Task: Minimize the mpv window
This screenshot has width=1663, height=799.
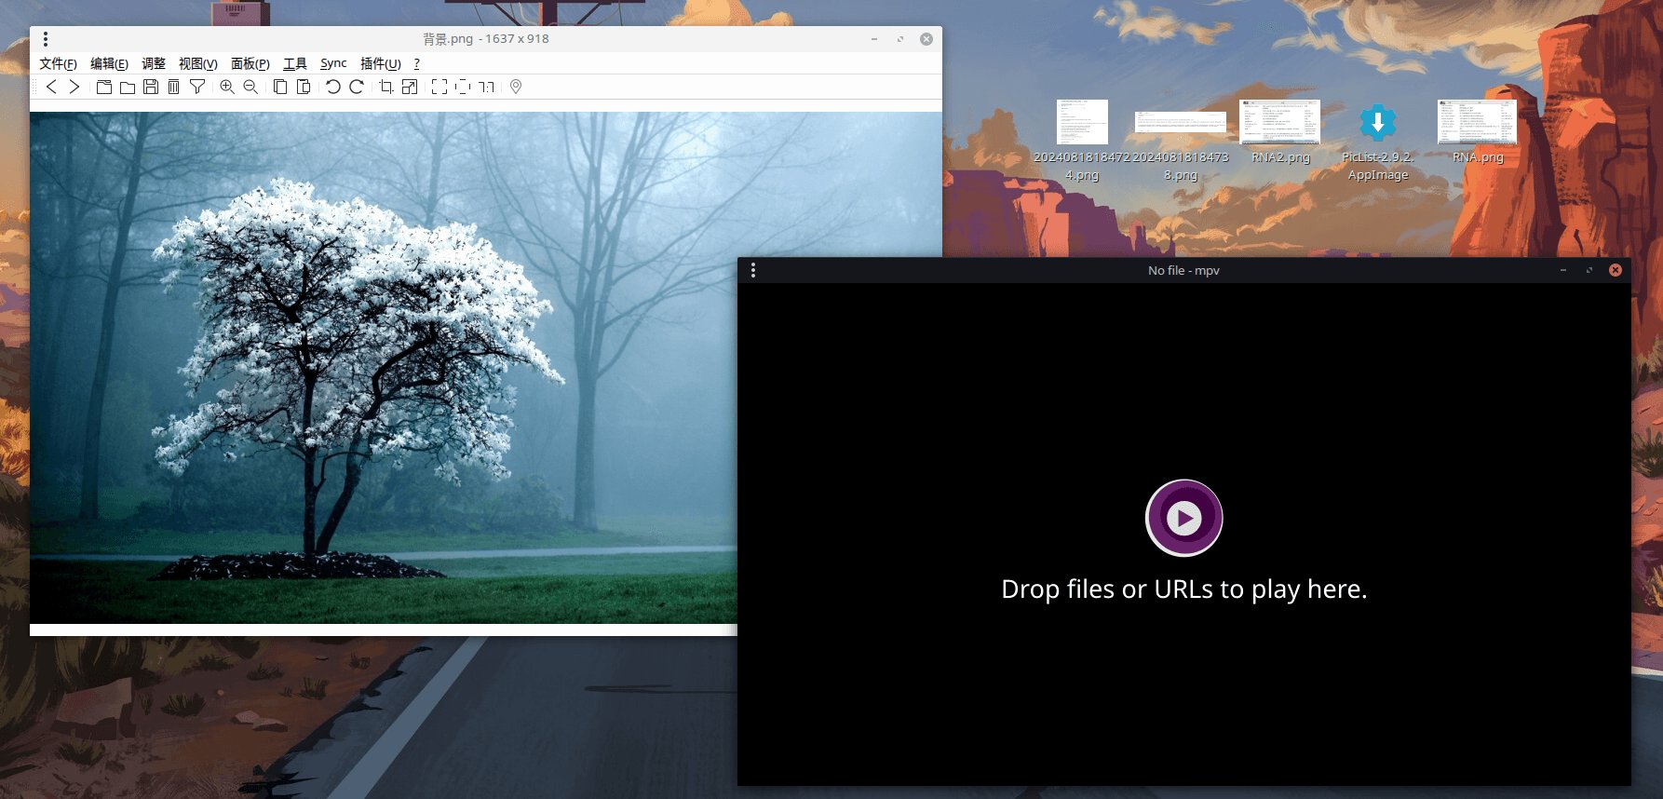Action: pos(1563,270)
